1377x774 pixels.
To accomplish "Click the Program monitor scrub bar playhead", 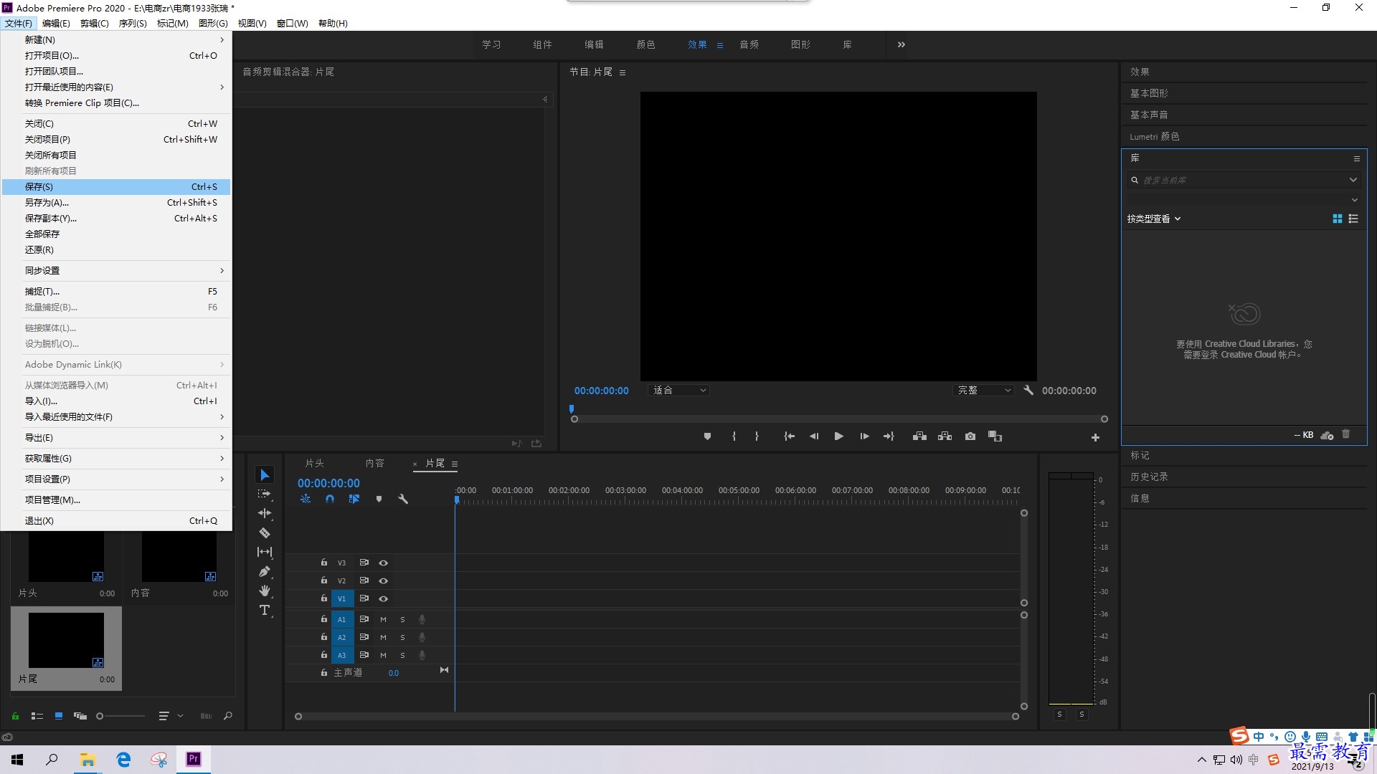I will click(572, 409).
